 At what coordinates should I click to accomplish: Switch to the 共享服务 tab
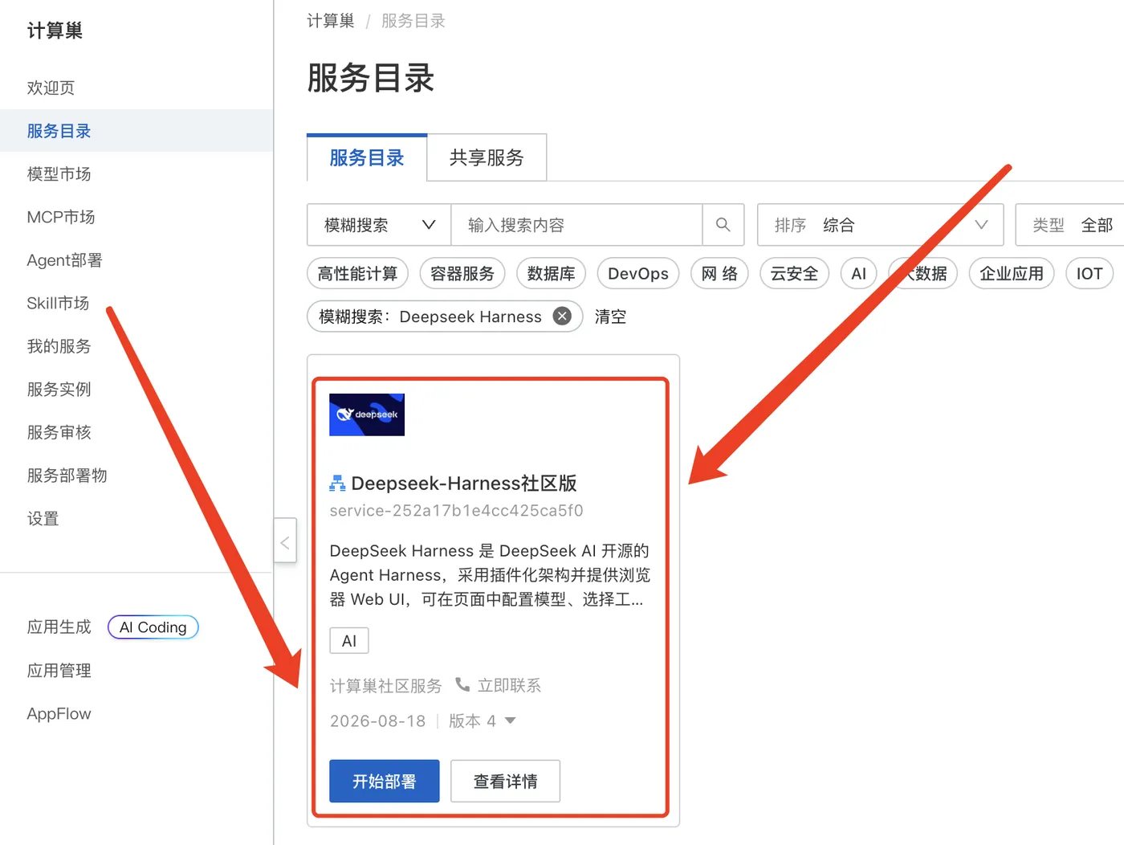click(x=487, y=157)
